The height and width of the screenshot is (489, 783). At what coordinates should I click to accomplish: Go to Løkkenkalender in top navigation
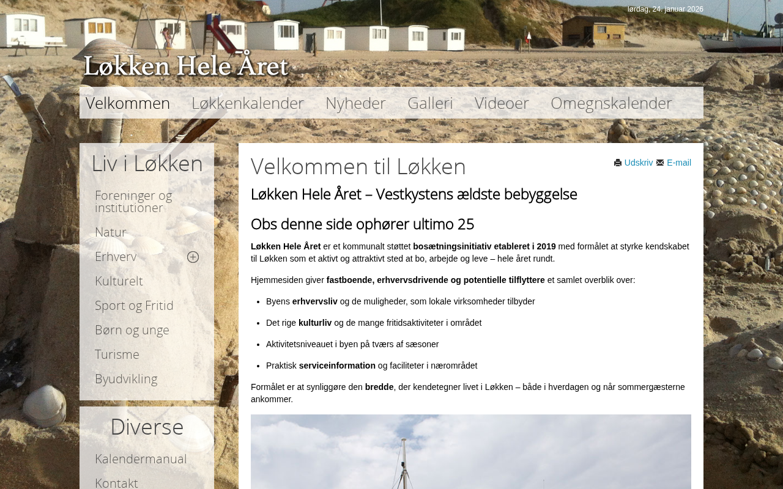248,103
